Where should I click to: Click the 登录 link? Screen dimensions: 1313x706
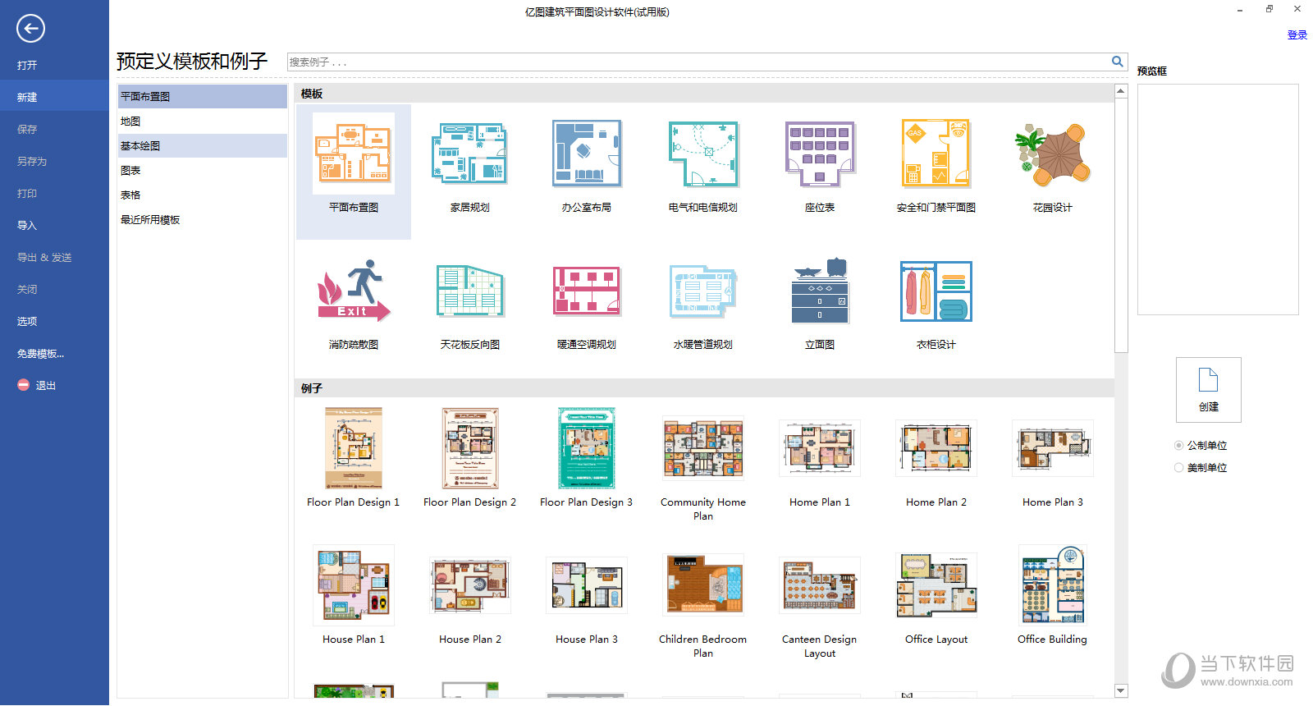tap(1297, 35)
